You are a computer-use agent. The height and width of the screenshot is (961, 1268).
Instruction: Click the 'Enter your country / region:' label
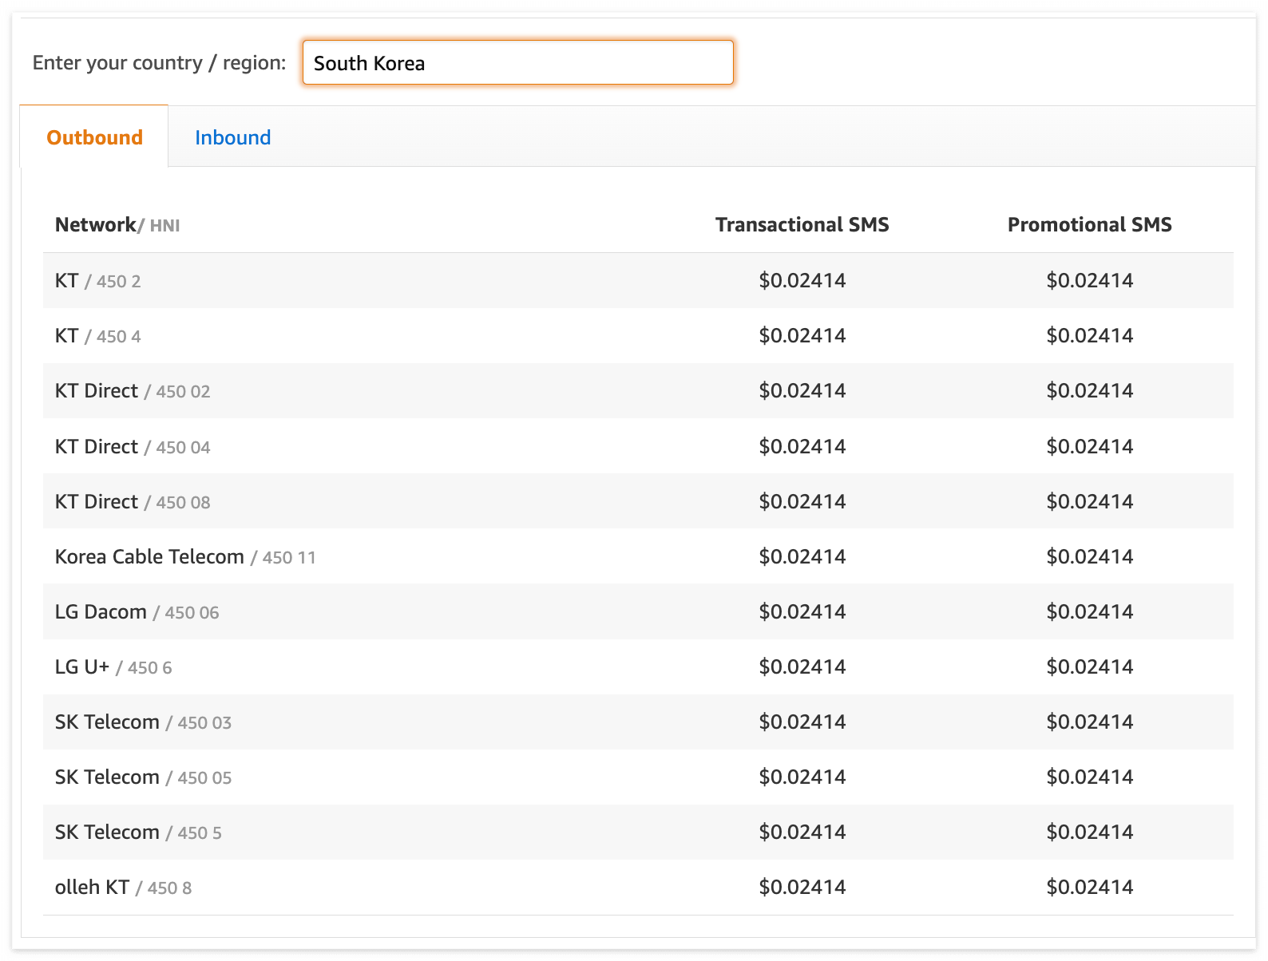coord(159,63)
